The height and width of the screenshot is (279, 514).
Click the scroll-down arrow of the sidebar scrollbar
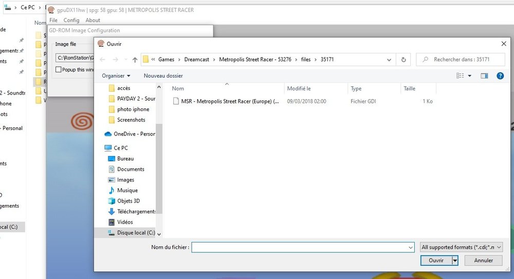pyautogui.click(x=159, y=234)
